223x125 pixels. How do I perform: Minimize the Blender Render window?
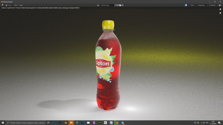(x=210, y=2)
